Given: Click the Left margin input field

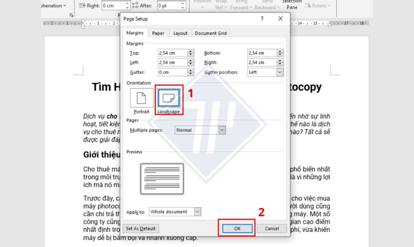Looking at the screenshot, I should point(173,63).
